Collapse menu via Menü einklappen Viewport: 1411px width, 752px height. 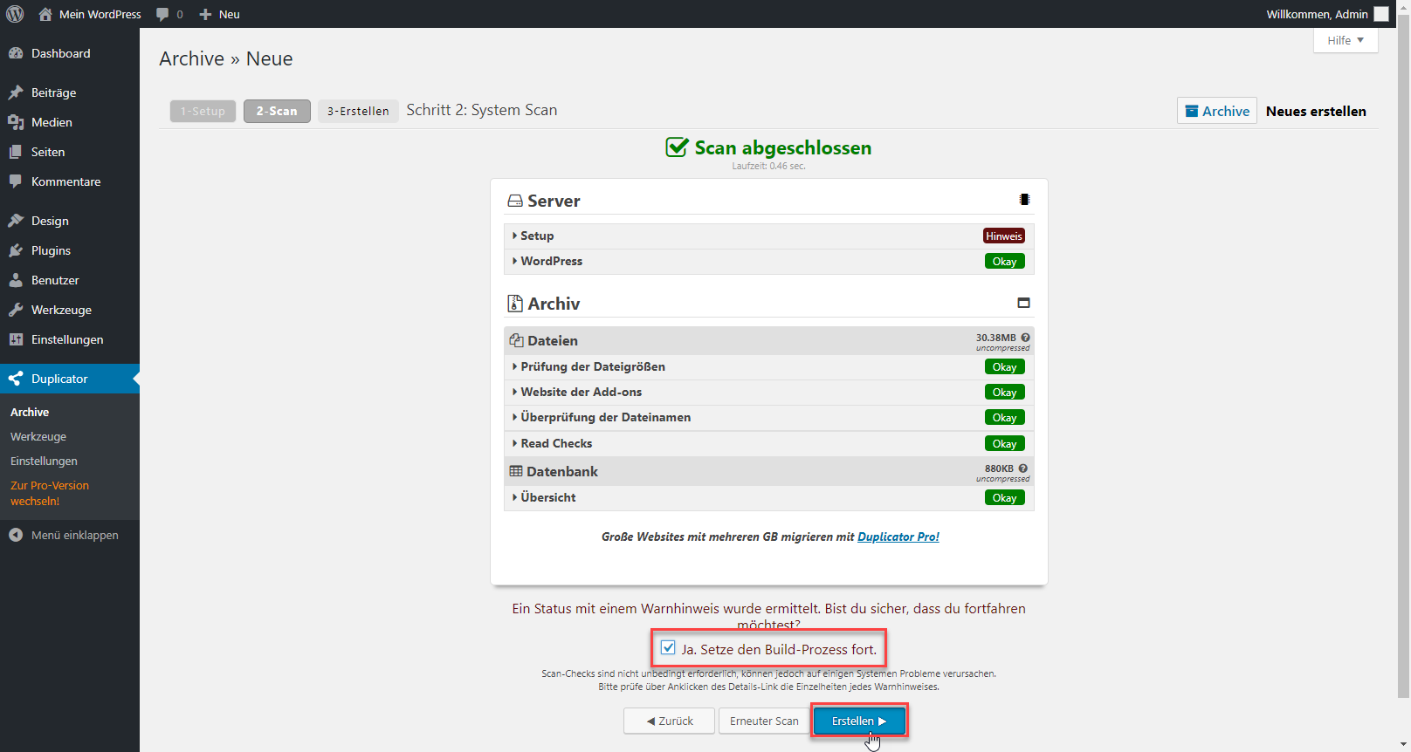pyautogui.click(x=74, y=535)
